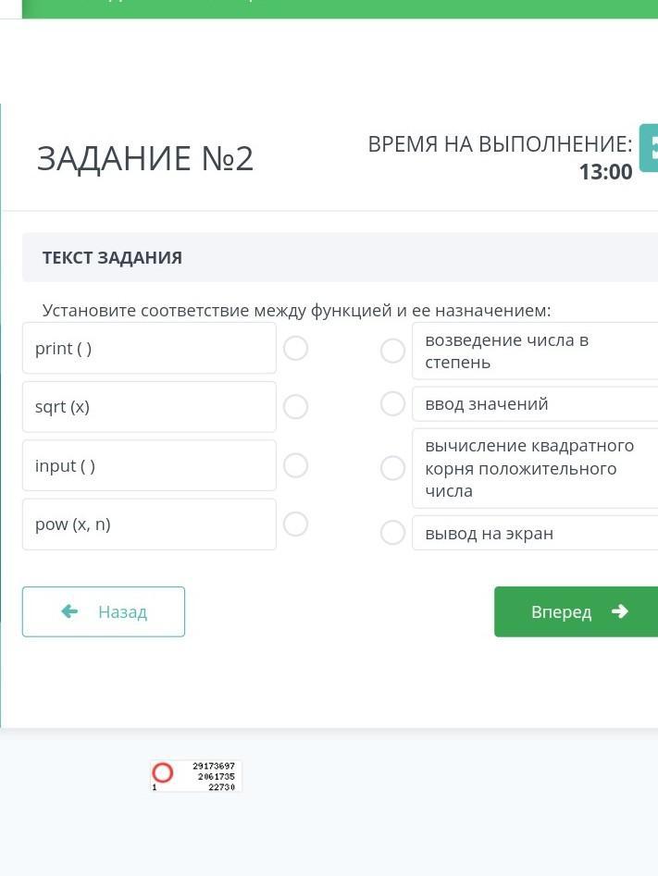Screen dimensions: 658x876
Task: Select the radio button for ввод значений
Action: point(392,403)
